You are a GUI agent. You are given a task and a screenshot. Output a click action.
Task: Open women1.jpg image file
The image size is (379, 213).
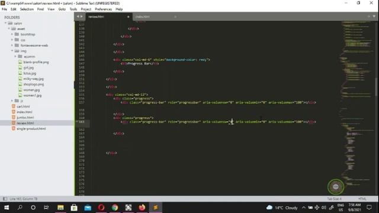(33, 95)
